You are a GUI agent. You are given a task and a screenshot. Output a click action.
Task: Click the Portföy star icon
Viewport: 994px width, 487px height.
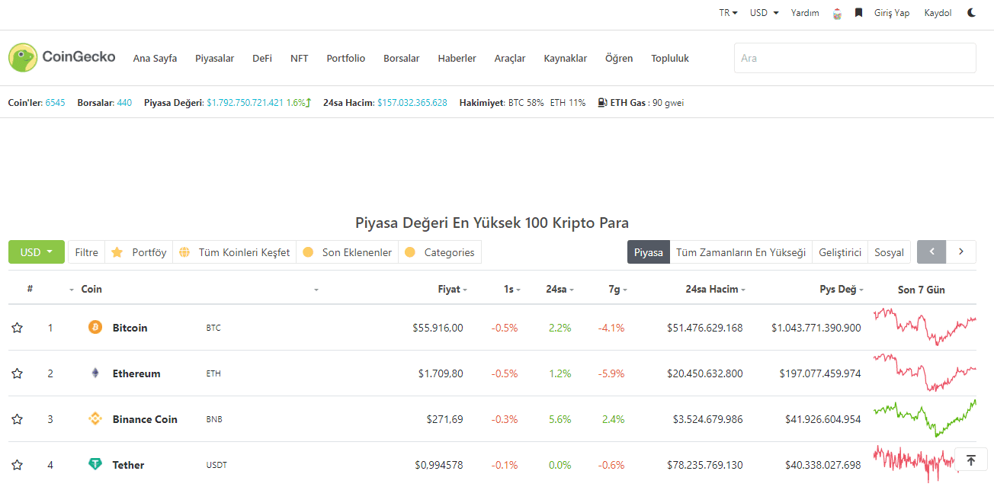[117, 252]
